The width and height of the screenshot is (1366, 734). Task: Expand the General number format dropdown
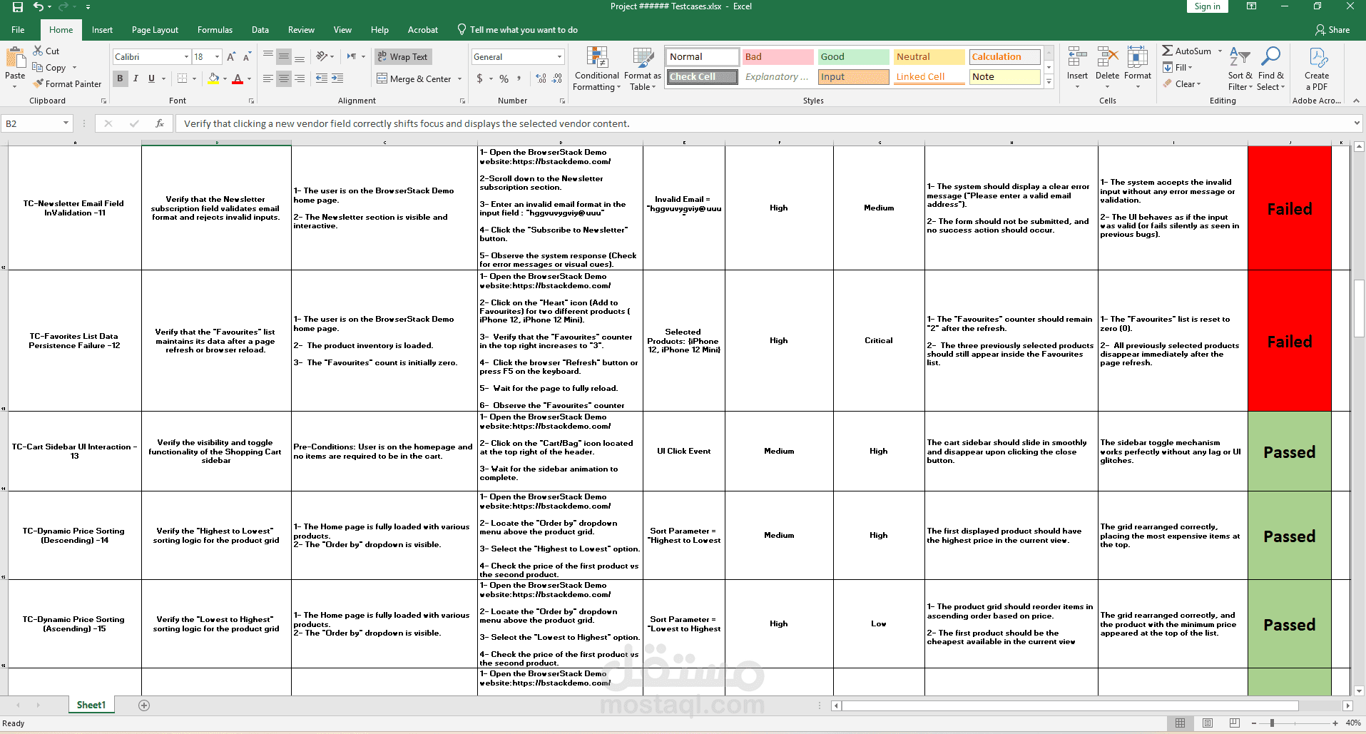click(559, 57)
